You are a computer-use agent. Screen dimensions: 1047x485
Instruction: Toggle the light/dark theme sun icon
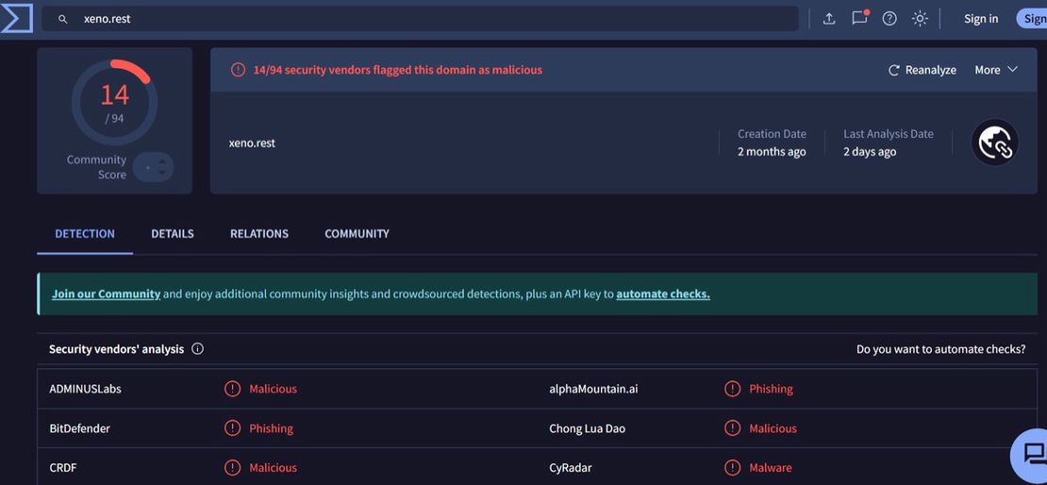tap(920, 19)
